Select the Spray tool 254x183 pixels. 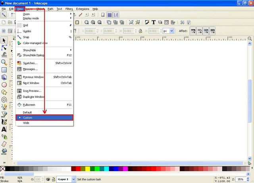coord(4,137)
